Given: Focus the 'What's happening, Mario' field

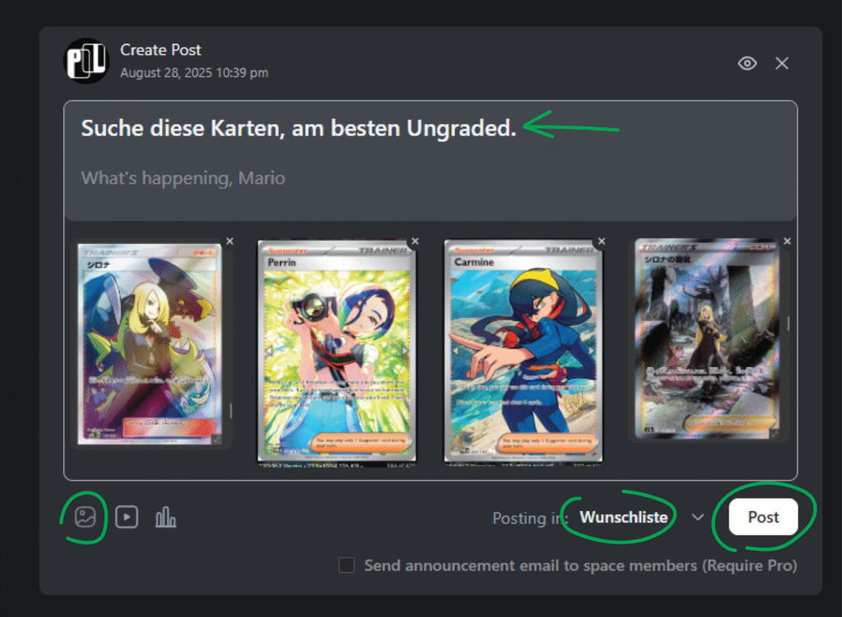Looking at the screenshot, I should pyautogui.click(x=183, y=178).
